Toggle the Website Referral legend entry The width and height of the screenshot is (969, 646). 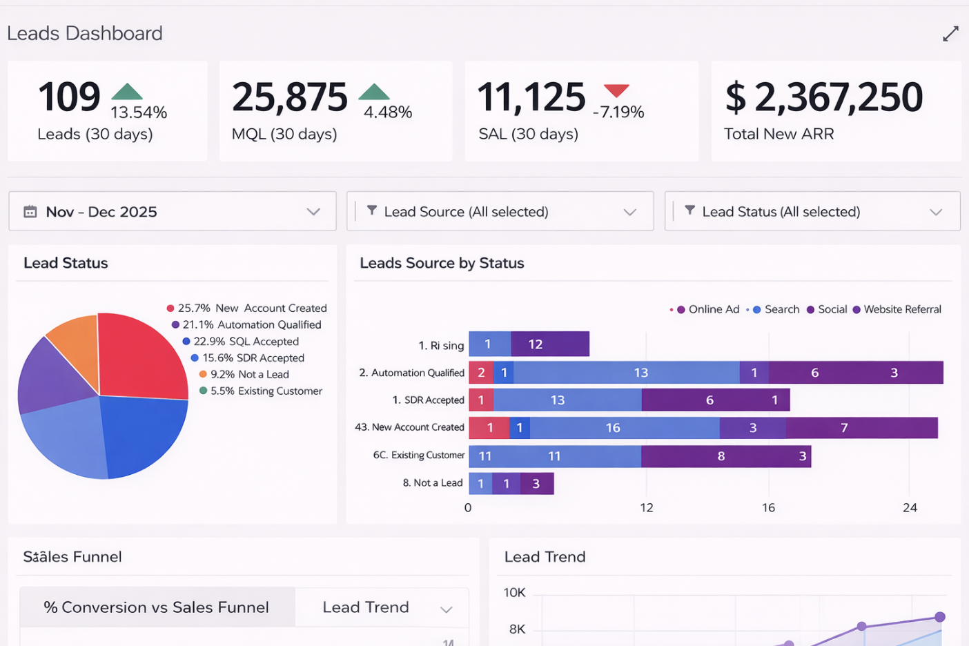tap(858, 309)
